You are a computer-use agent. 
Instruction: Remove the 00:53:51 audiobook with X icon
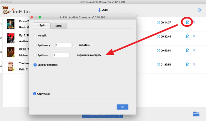click(x=194, y=51)
